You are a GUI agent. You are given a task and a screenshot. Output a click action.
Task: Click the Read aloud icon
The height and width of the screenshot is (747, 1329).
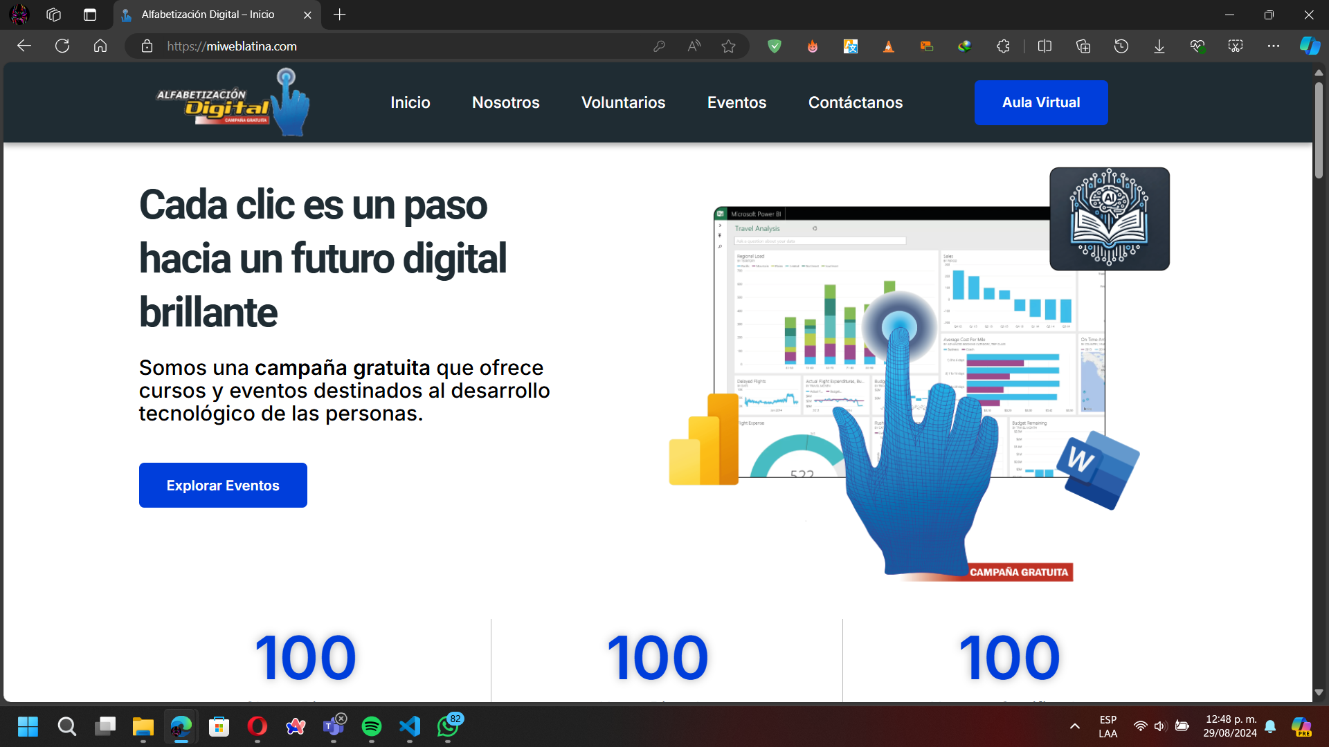point(694,46)
